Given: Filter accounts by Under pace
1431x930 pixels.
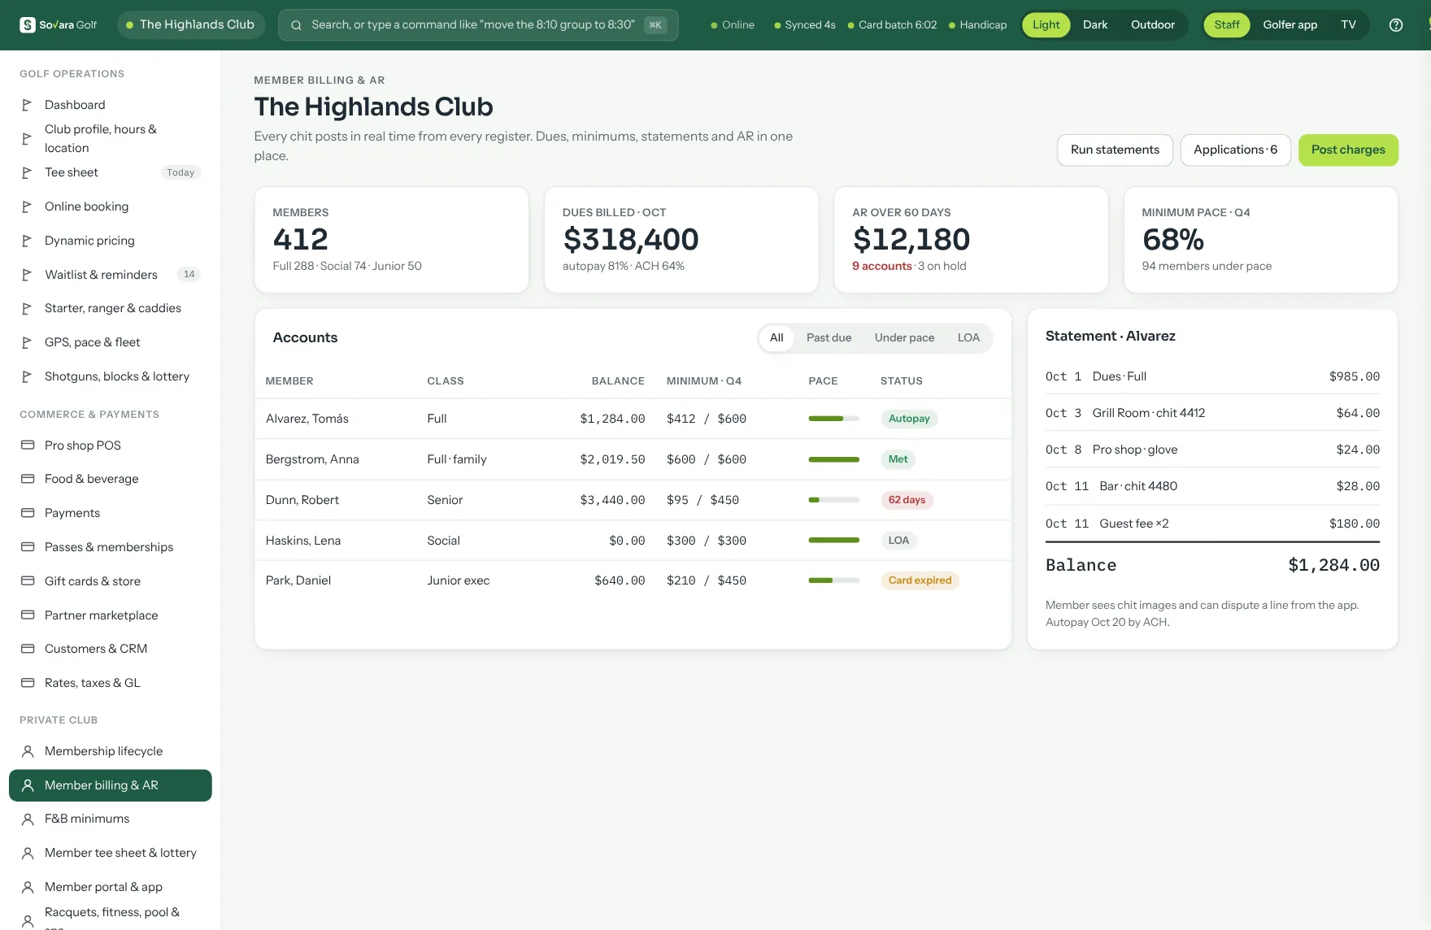Looking at the screenshot, I should point(904,337).
